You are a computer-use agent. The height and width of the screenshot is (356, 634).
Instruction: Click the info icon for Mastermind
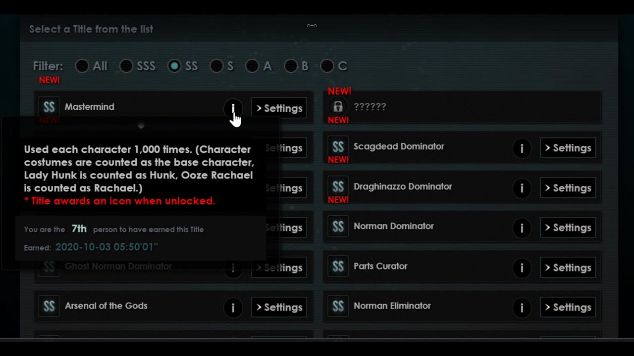click(233, 108)
